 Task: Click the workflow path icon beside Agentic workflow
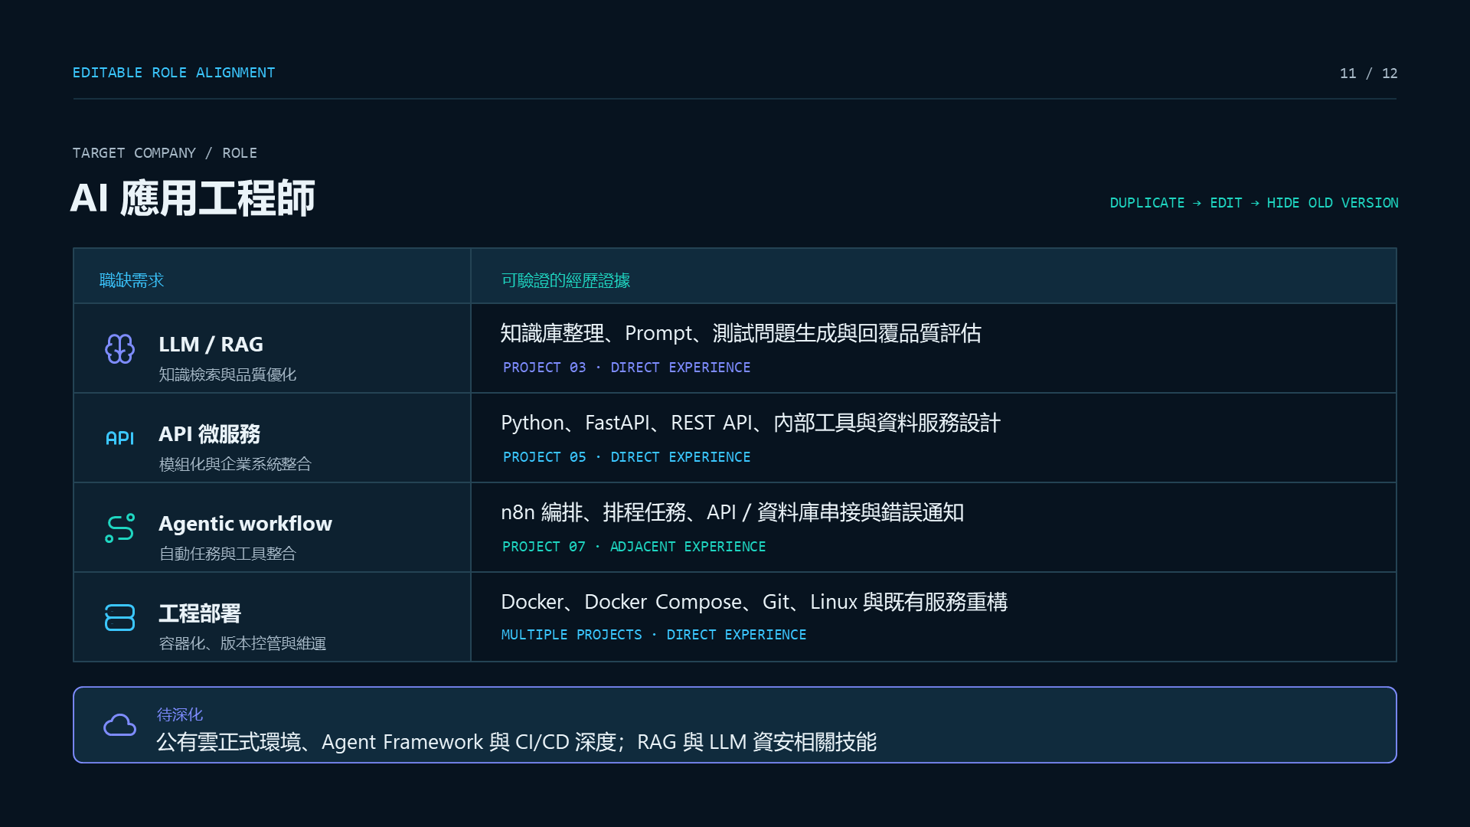click(119, 528)
